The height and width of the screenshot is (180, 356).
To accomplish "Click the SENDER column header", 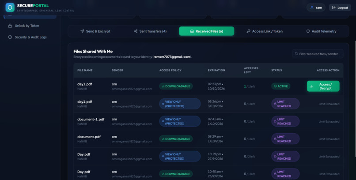I will click(117, 70).
